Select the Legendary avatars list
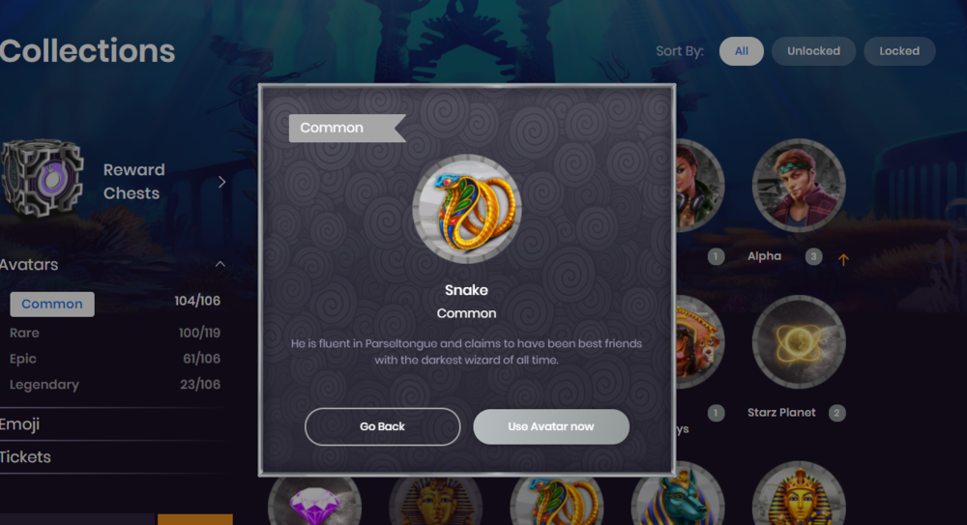 115,385
